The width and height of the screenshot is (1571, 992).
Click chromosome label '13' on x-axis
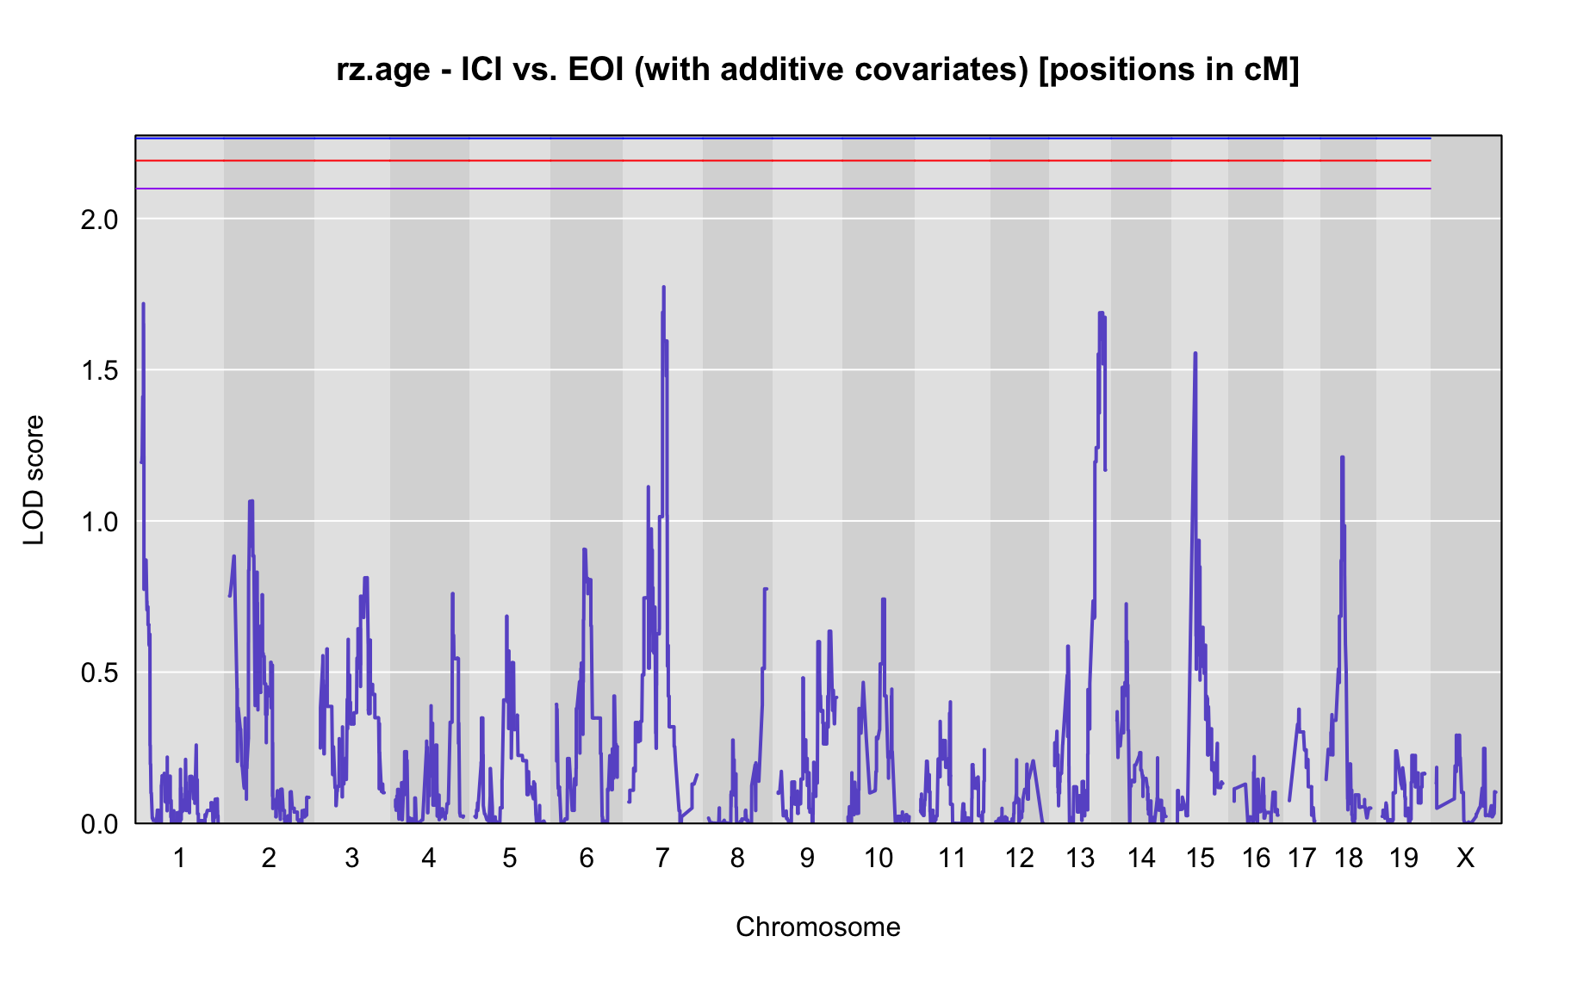(1080, 858)
